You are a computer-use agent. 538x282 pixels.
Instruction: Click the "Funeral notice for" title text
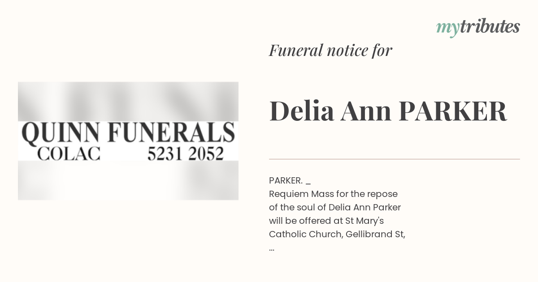coord(330,50)
